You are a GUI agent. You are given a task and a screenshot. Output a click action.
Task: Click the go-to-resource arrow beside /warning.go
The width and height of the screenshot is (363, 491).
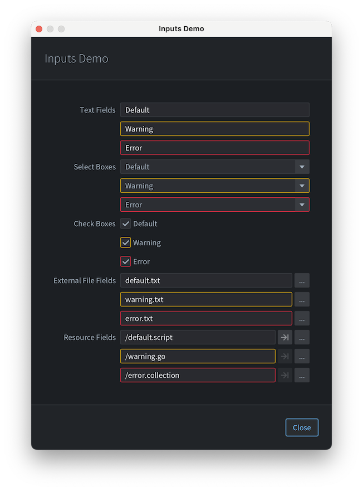pyautogui.click(x=285, y=356)
